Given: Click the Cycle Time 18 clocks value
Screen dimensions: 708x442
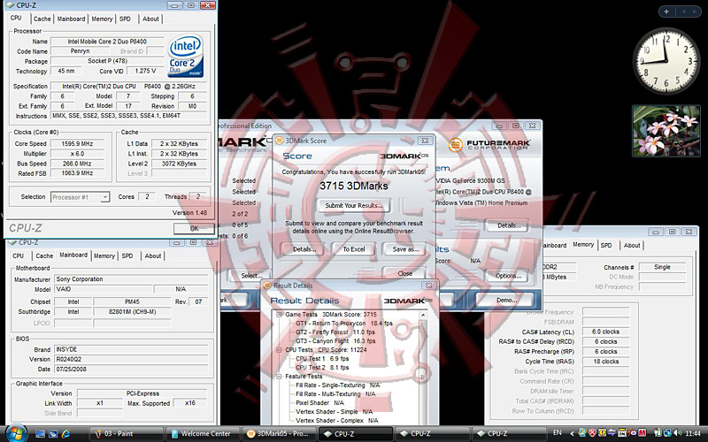Looking at the screenshot, I should (605, 362).
